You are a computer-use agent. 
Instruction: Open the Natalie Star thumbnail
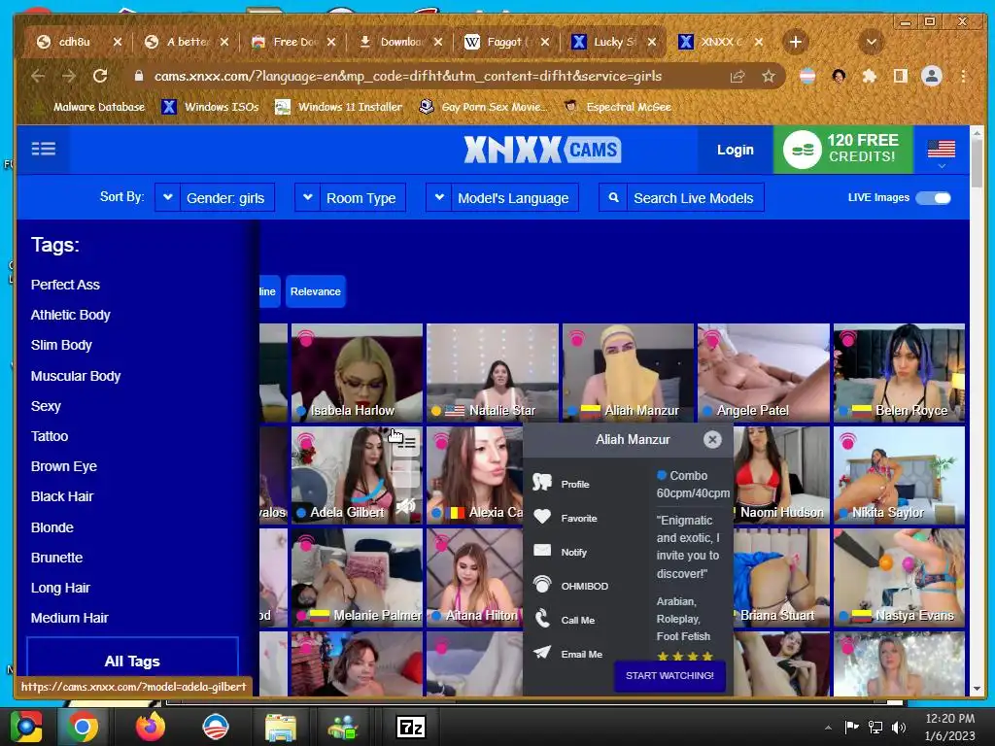(493, 372)
